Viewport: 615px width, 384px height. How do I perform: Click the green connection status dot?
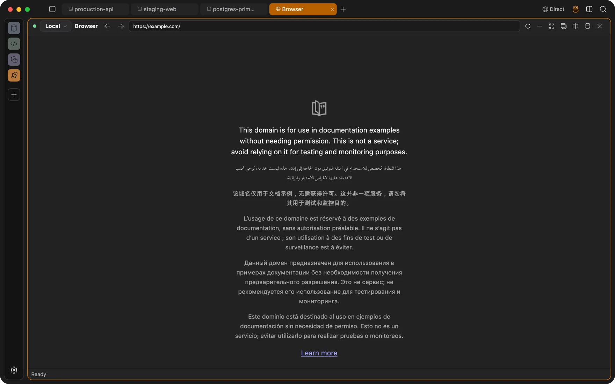35,26
